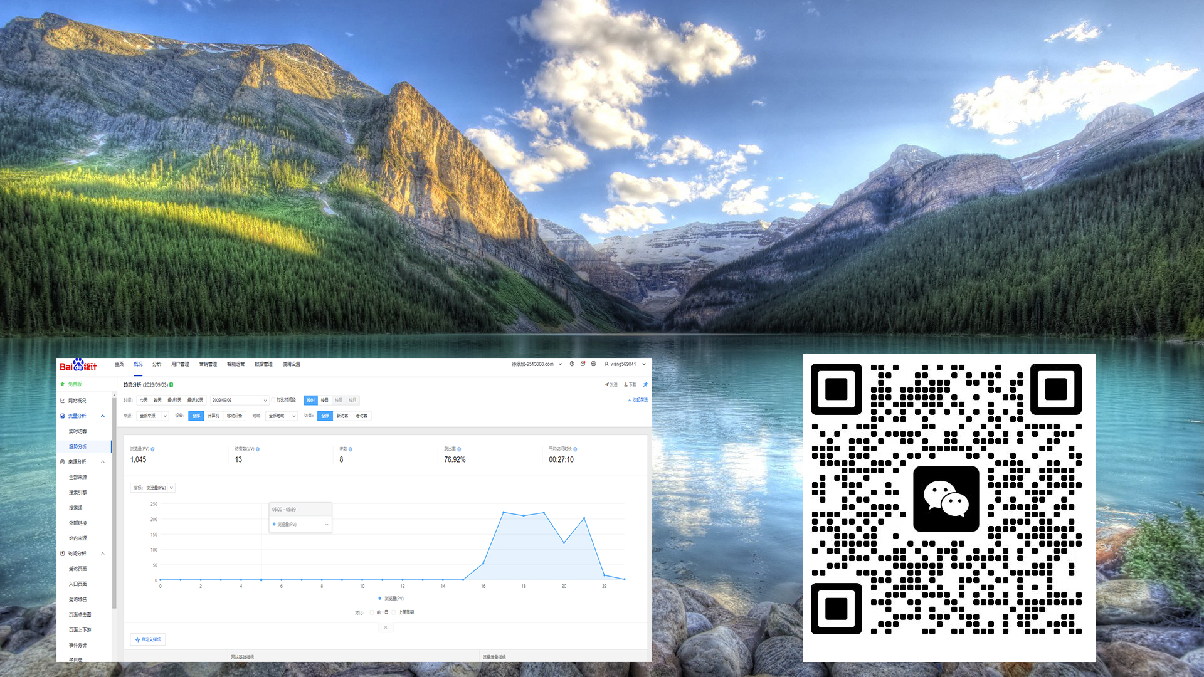Select 最近7天 time range

(x=174, y=400)
